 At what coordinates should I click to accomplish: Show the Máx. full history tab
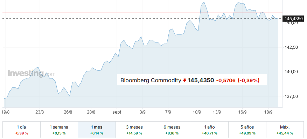pyautogui.click(x=285, y=130)
